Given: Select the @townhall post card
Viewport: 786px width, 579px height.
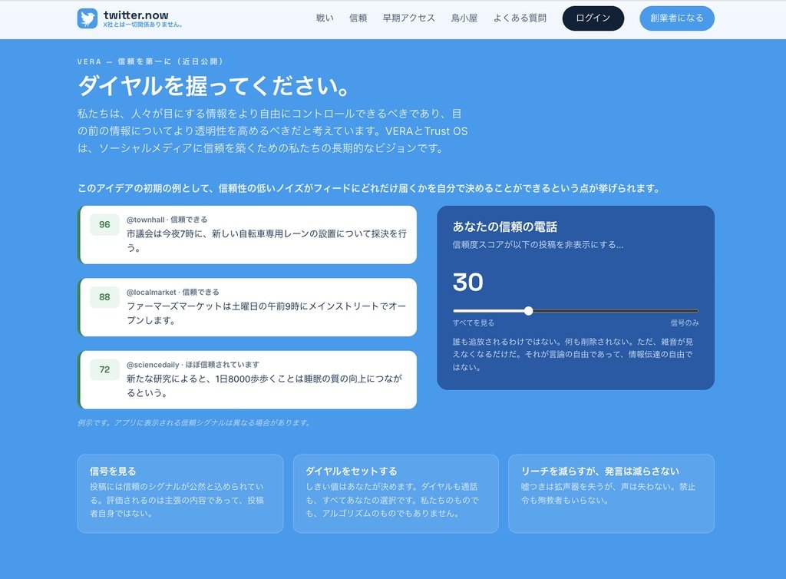Looking at the screenshot, I should point(248,235).
